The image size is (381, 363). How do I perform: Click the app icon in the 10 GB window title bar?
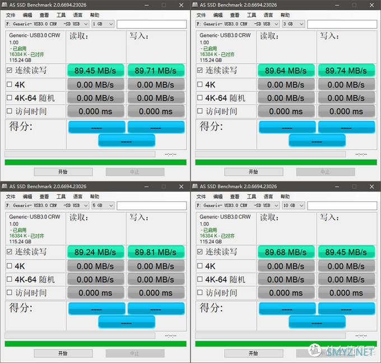click(195, 186)
